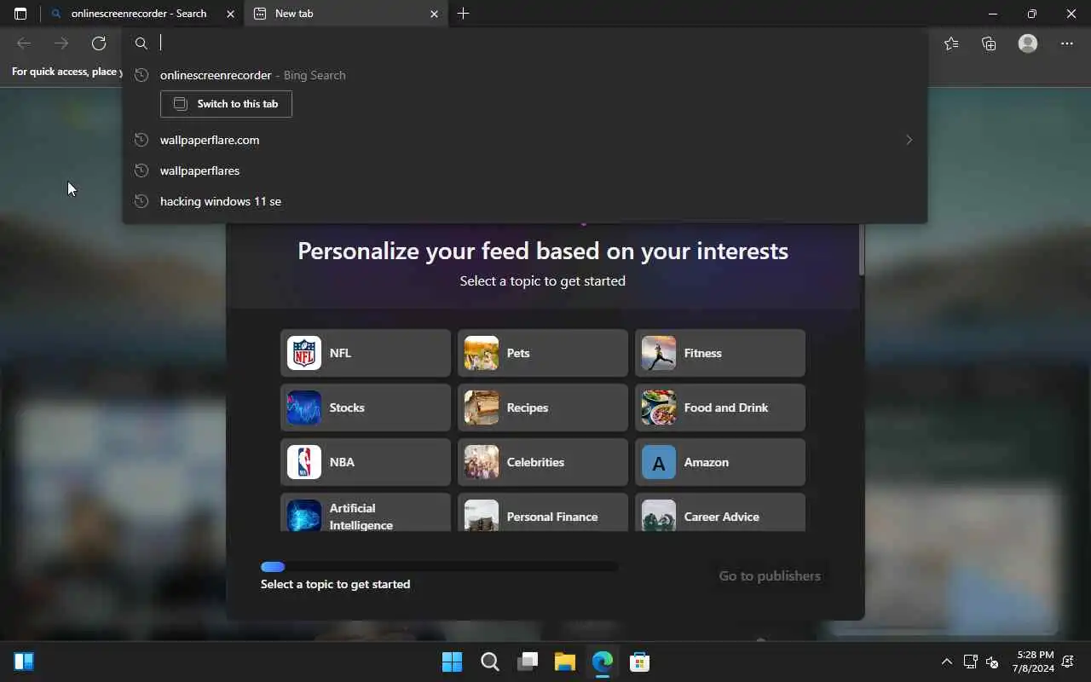Select the wallpaperflares history suggestion
The image size is (1091, 682).
[525, 170]
